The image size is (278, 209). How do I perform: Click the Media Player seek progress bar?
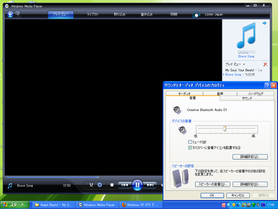tap(84, 177)
